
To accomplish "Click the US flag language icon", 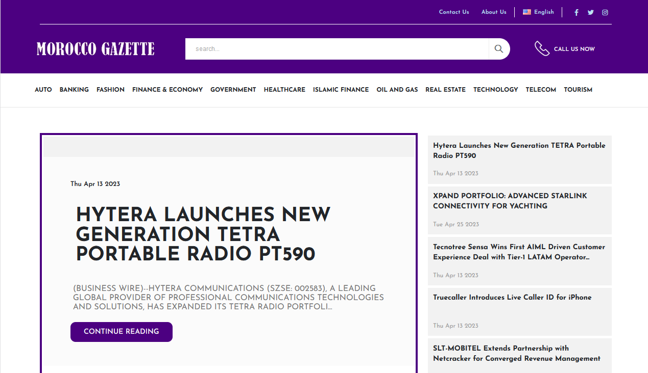I will pyautogui.click(x=527, y=12).
